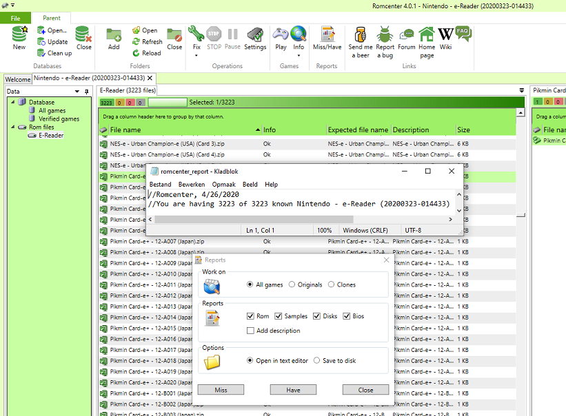Viewport: 566px width, 416px height.
Task: Open Settings in Operations group
Action: pyautogui.click(x=255, y=38)
